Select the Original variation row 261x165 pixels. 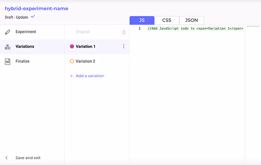(97, 32)
